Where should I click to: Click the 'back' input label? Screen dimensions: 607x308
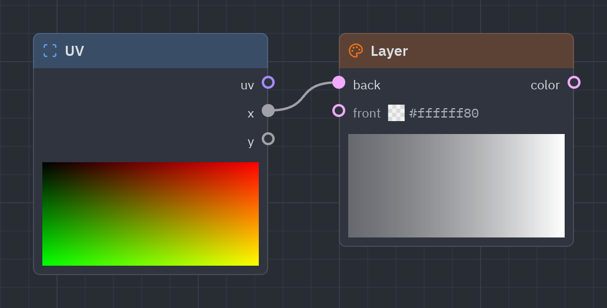point(366,85)
